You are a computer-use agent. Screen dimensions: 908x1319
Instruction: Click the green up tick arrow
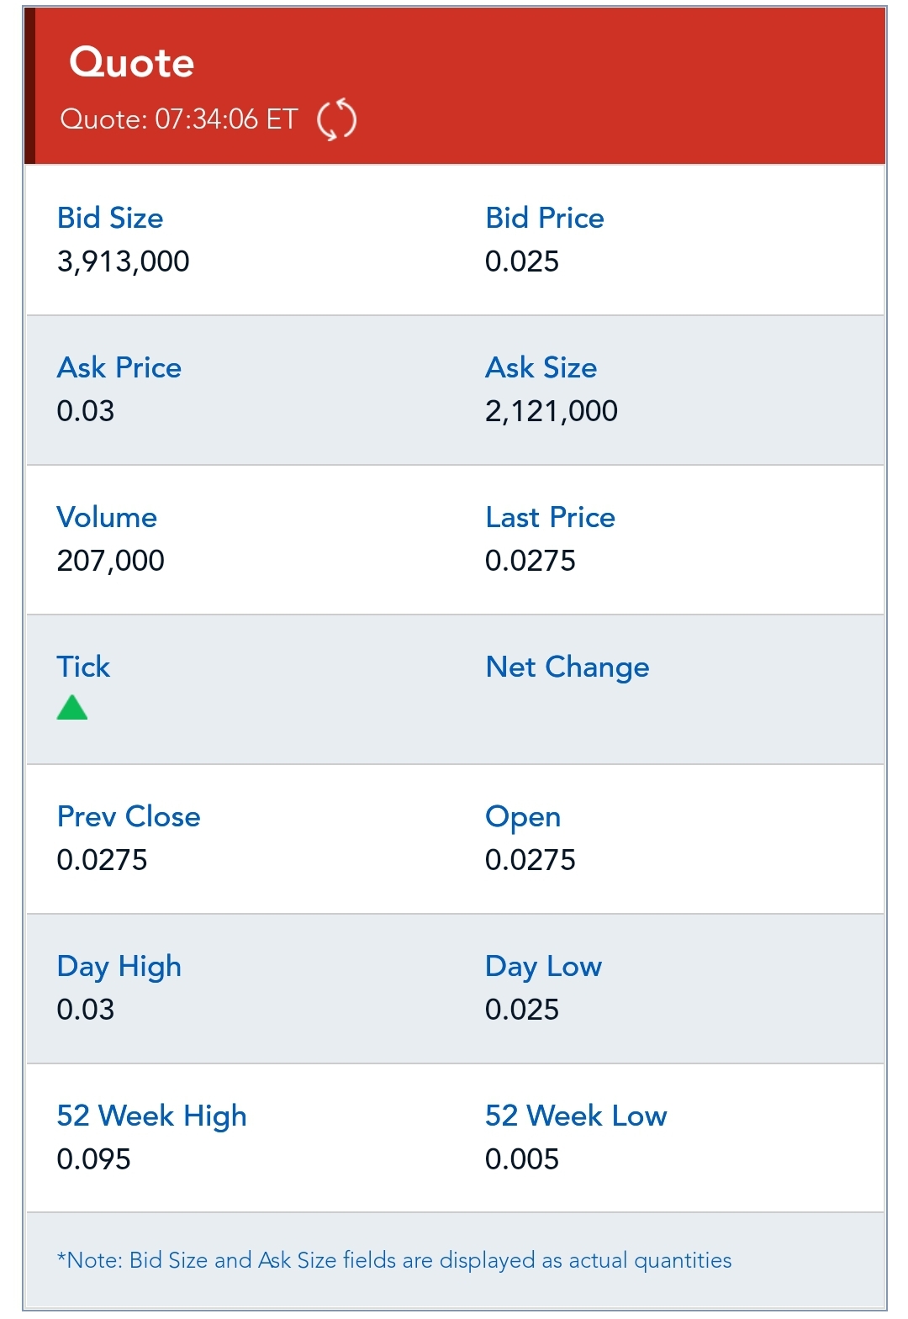(72, 708)
